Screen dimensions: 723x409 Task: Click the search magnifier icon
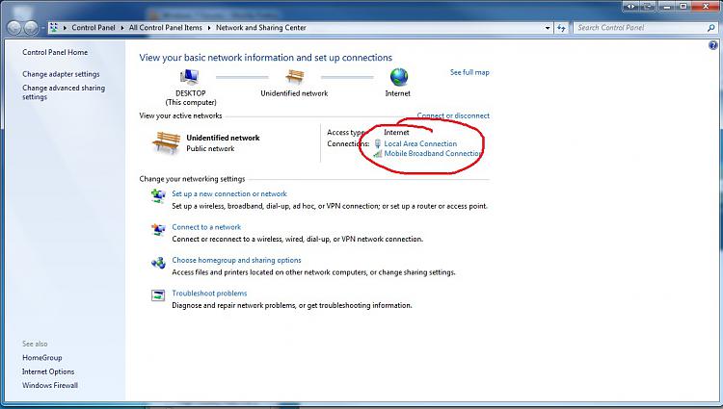711,28
